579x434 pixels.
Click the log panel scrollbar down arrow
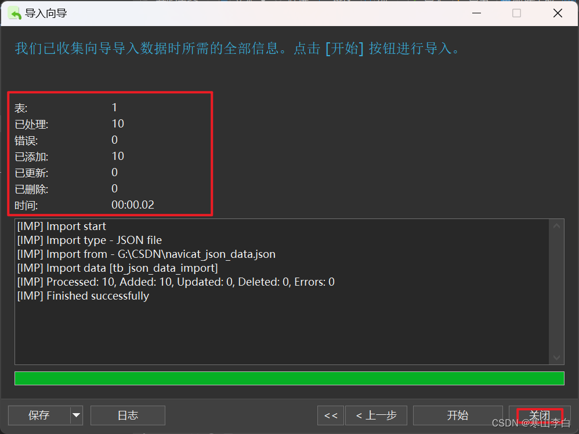coord(556,358)
